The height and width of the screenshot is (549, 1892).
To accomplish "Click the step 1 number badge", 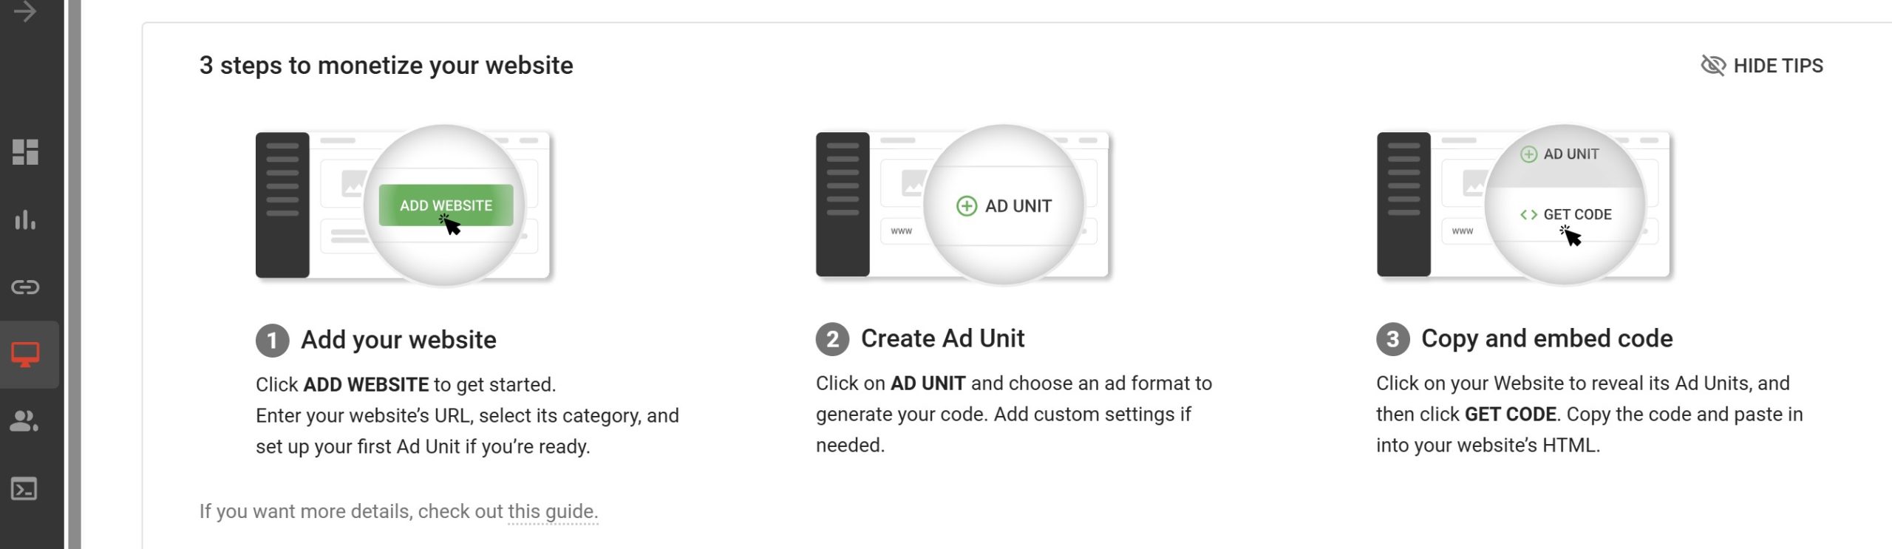I will [x=273, y=341].
